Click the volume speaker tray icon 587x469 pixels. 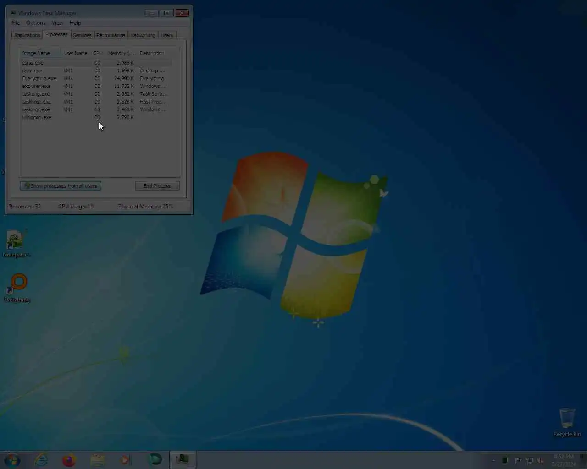[x=541, y=460]
